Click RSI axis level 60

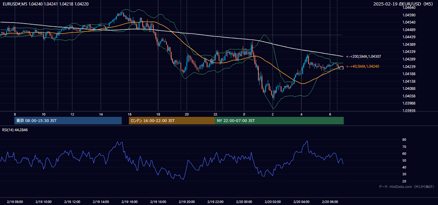pyautogui.click(x=404, y=153)
